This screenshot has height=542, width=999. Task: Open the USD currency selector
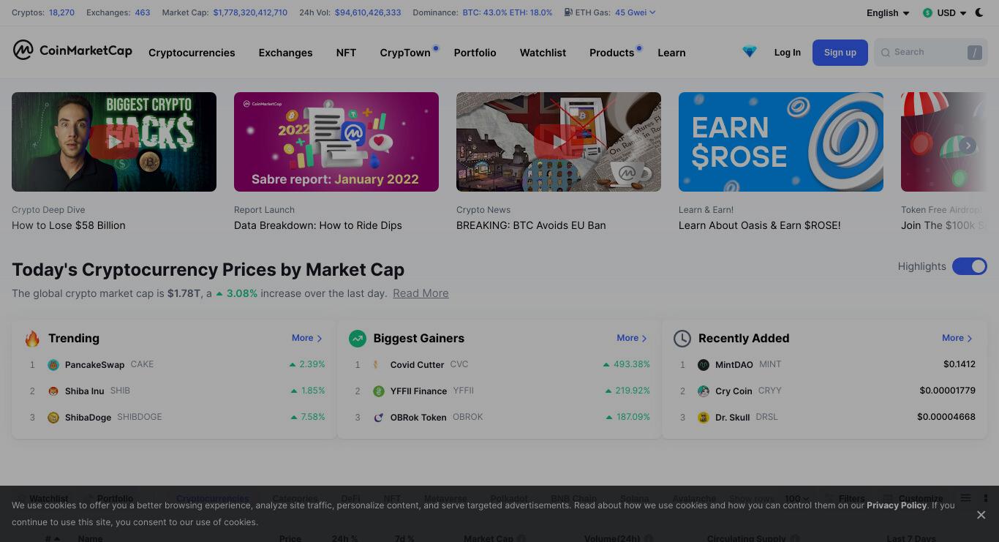tap(944, 13)
